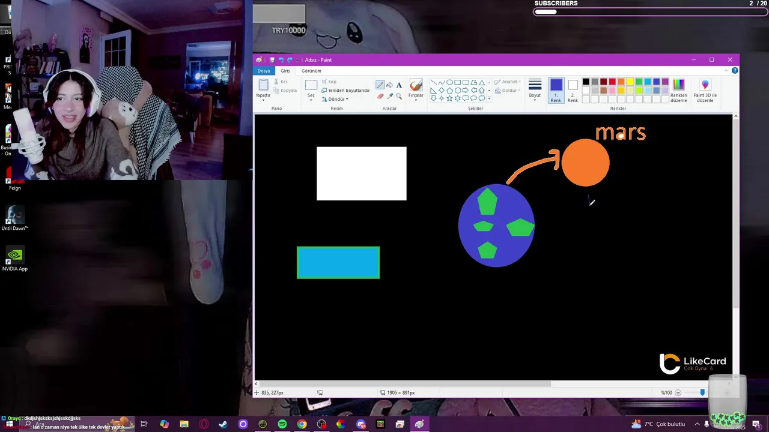Click the Paint horizontal scrollbar
769x432 pixels.
[406, 384]
